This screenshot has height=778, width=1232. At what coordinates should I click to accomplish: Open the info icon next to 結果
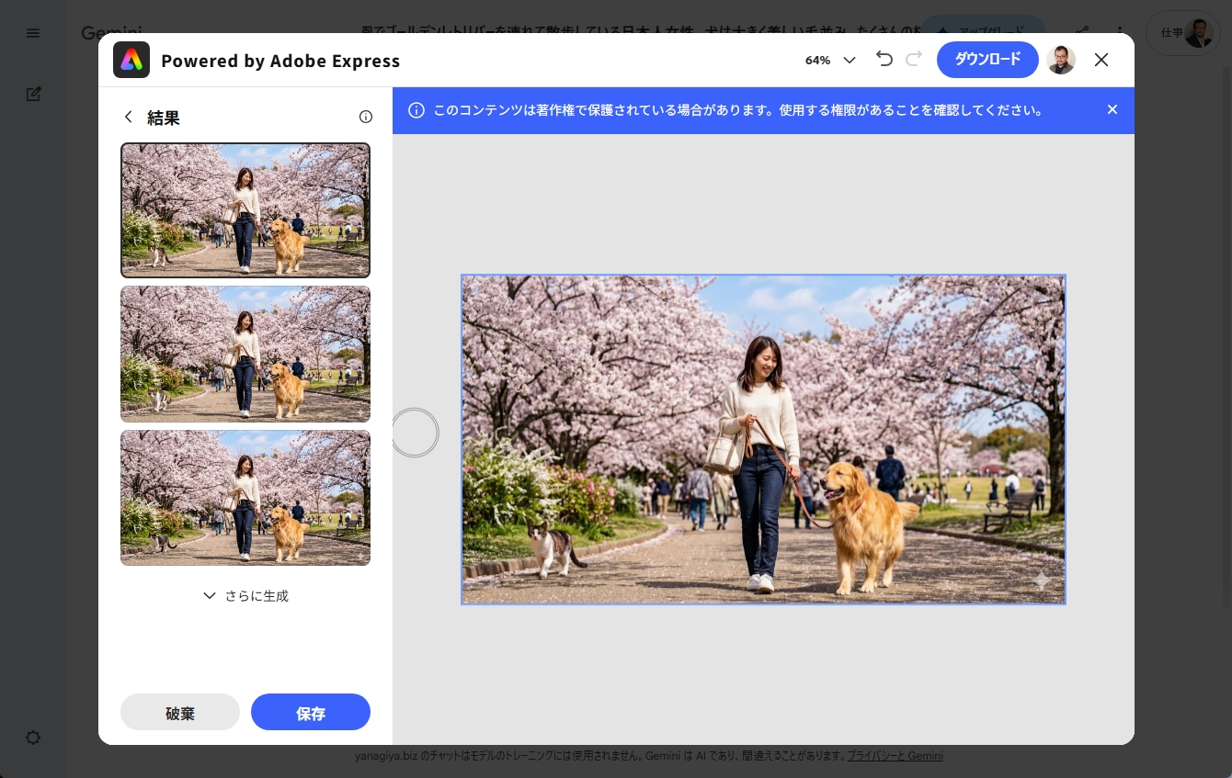[x=366, y=117]
